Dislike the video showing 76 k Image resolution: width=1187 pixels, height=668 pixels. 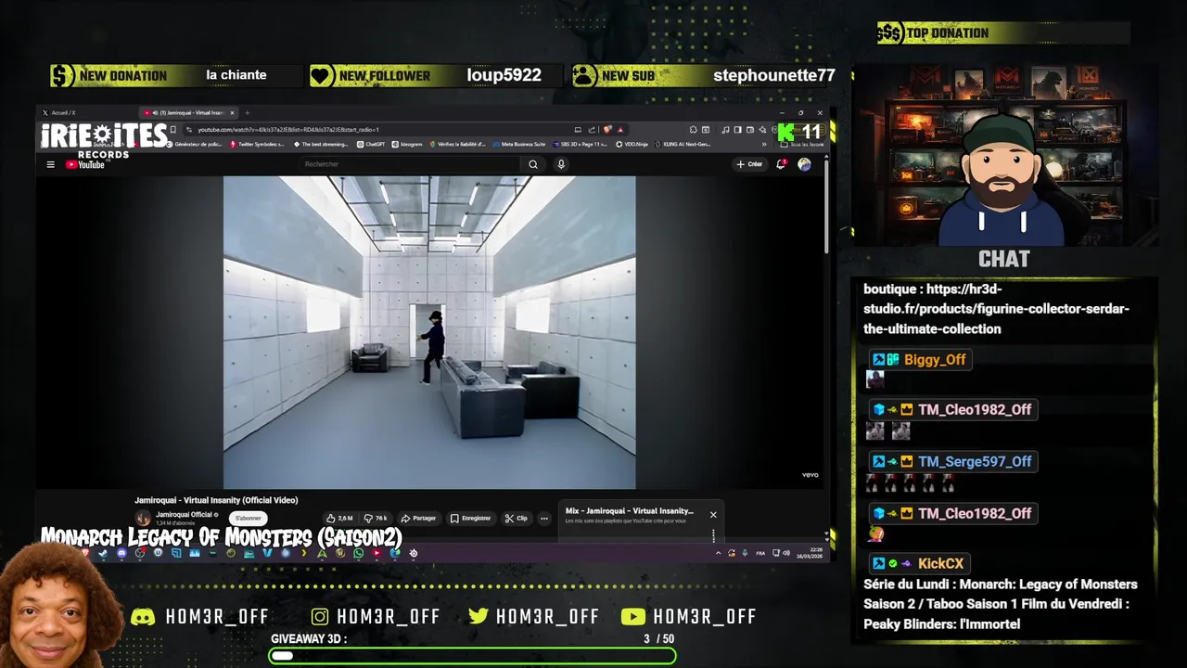pos(376,518)
